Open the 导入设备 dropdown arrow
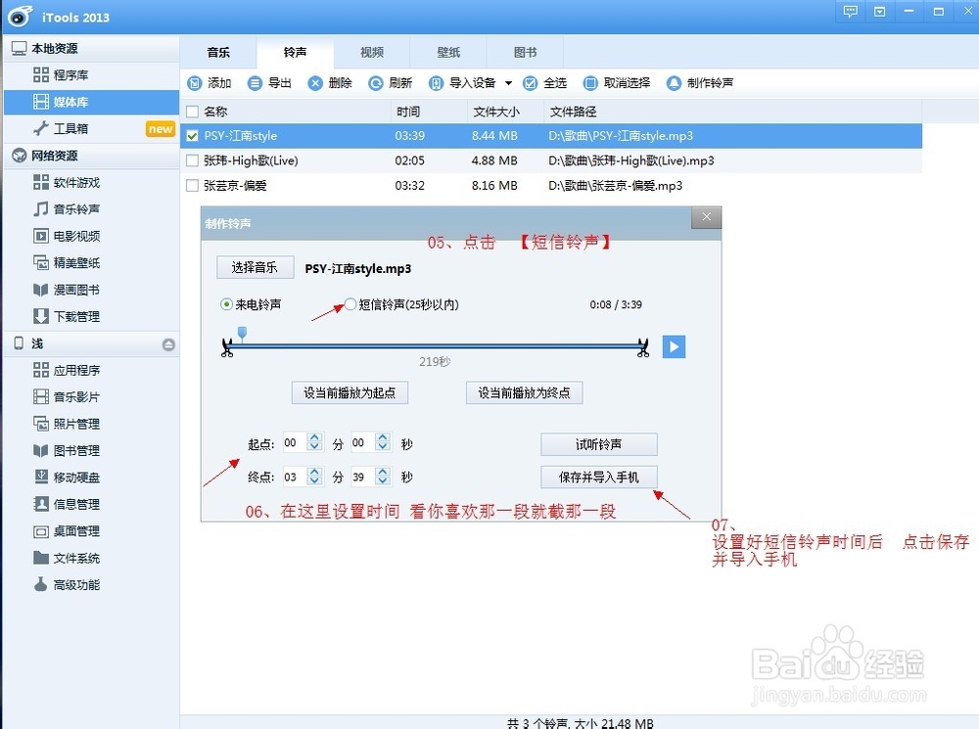Viewport: 979px width, 729px height. click(510, 82)
